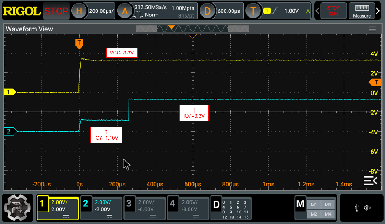Open the RIGOL gear function navigation icon

click(18, 208)
